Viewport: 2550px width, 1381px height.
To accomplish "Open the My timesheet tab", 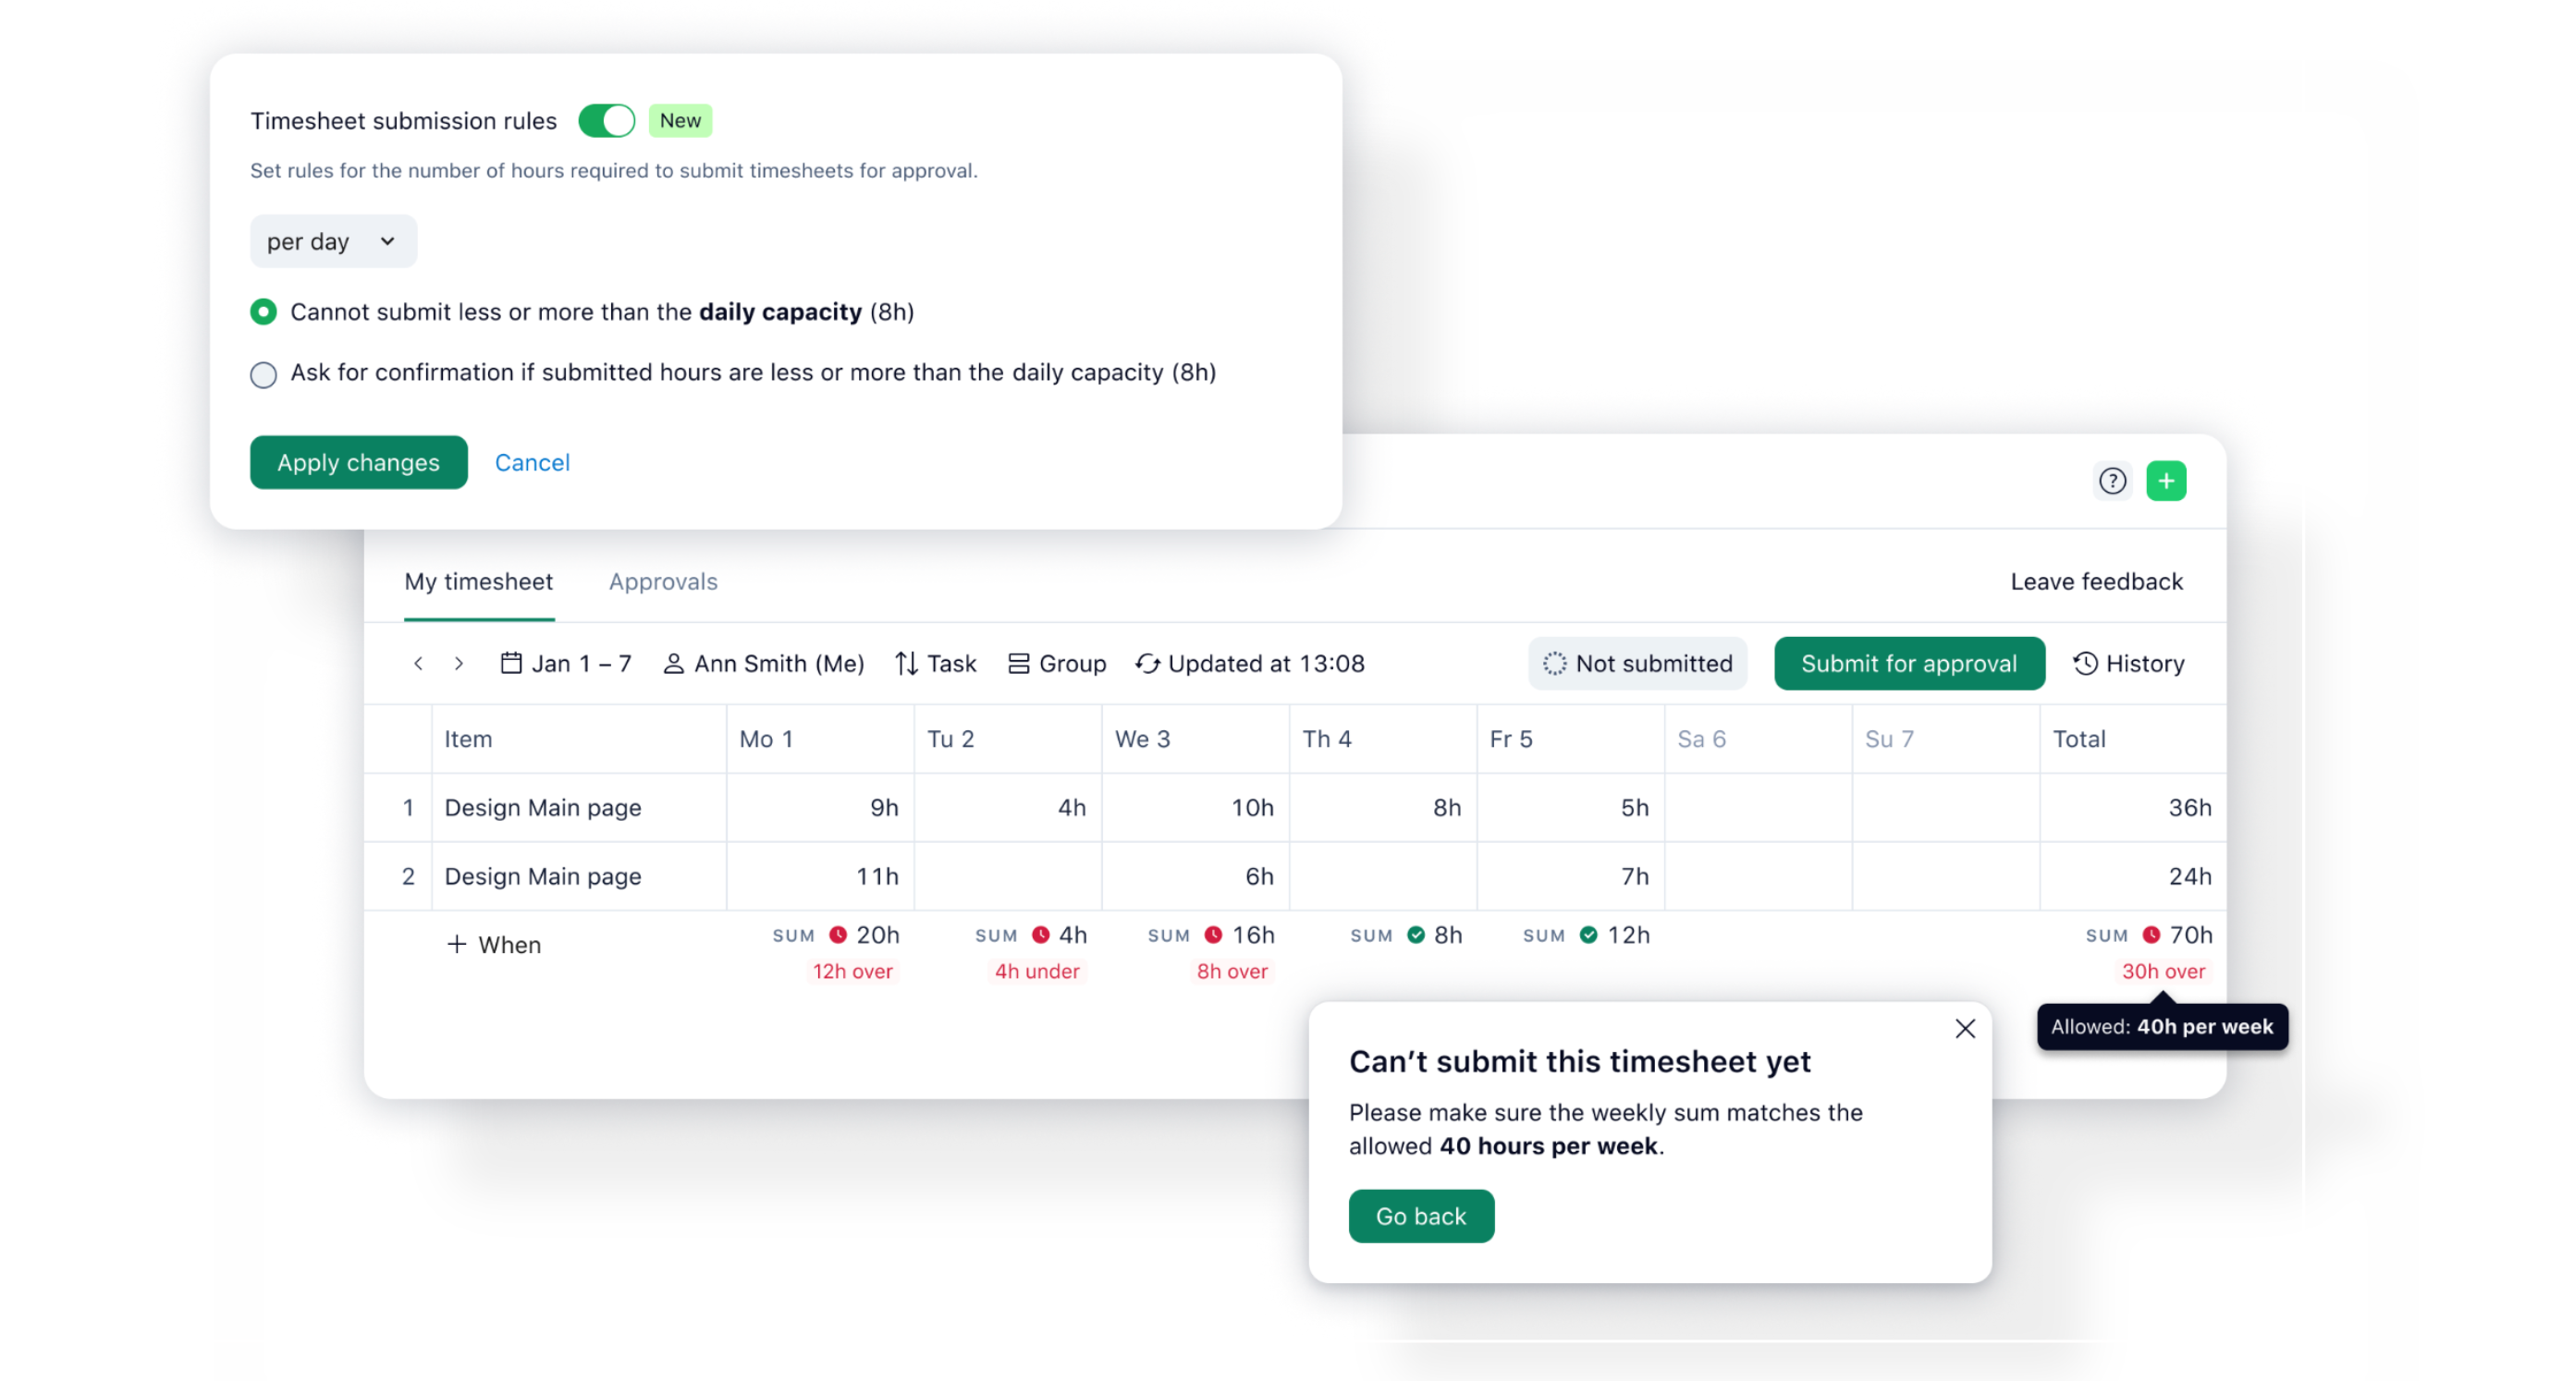I will pos(478,582).
